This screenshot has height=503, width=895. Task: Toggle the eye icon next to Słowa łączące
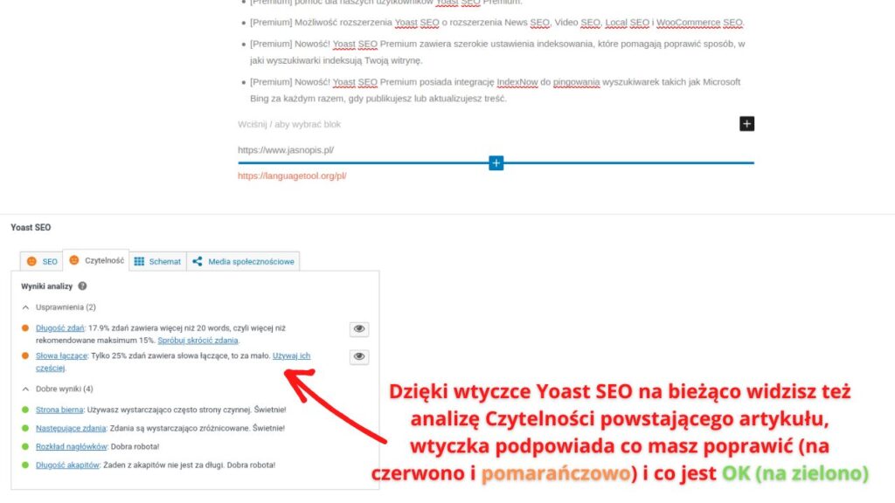coord(360,356)
